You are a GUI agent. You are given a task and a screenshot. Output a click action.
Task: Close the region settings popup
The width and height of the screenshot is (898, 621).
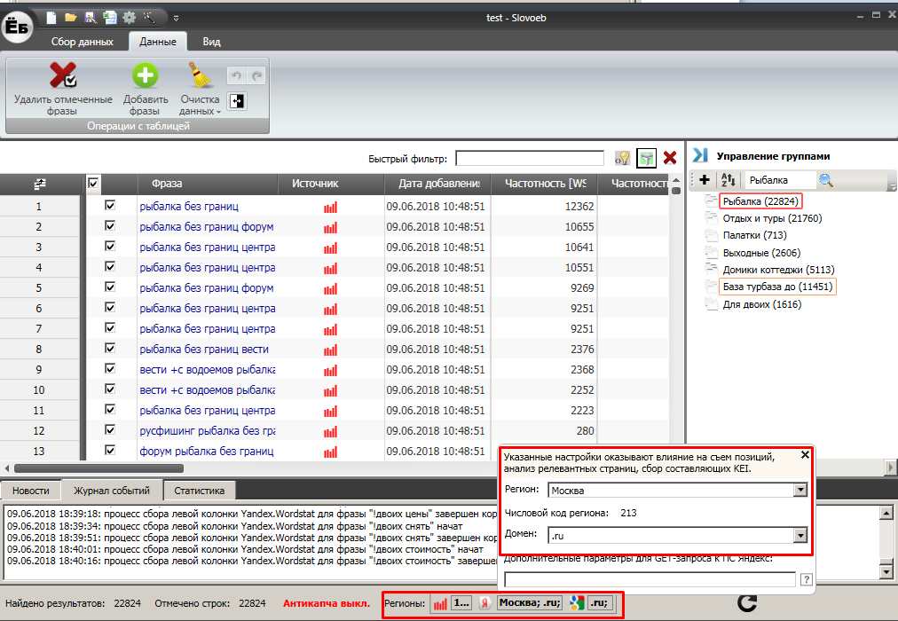pyautogui.click(x=805, y=455)
